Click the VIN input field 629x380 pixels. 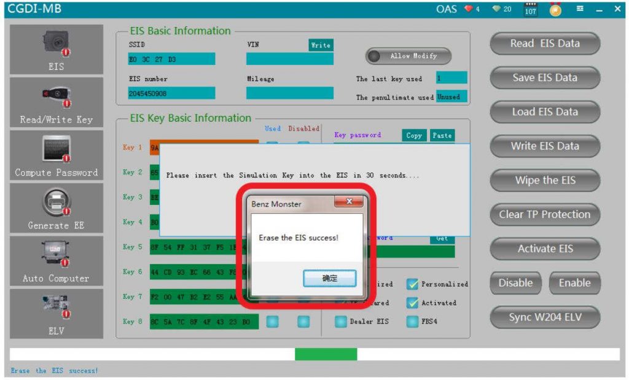[x=290, y=59]
